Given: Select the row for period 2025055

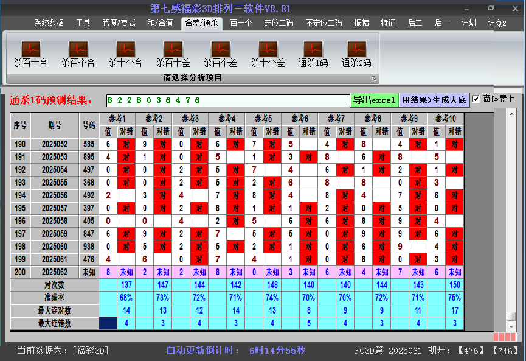Looking at the screenshot, I should pyautogui.click(x=237, y=183).
